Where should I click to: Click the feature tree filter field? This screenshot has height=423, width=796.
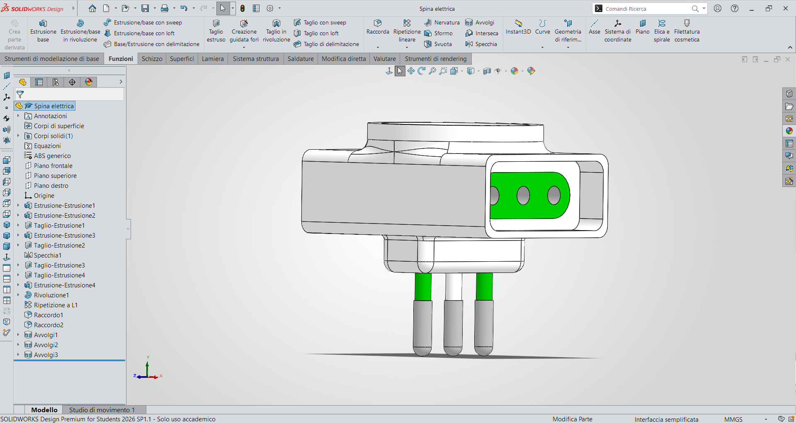click(70, 95)
